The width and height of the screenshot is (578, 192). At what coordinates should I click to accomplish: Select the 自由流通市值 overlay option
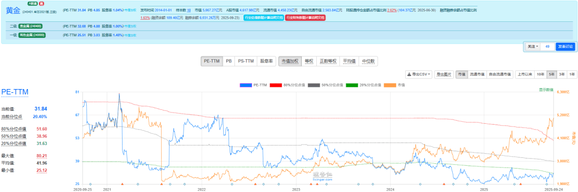pos(499,74)
